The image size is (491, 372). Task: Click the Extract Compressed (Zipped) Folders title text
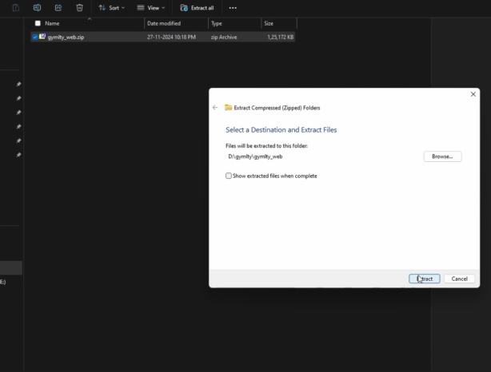pos(277,108)
